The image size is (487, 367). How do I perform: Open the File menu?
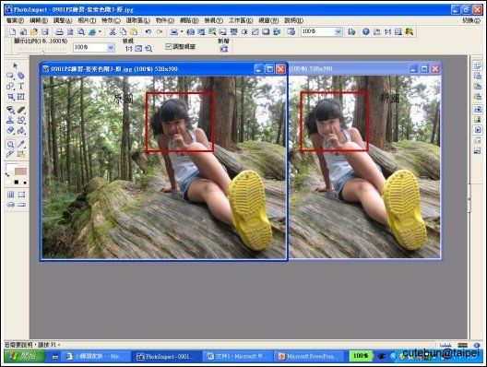[x=15, y=20]
